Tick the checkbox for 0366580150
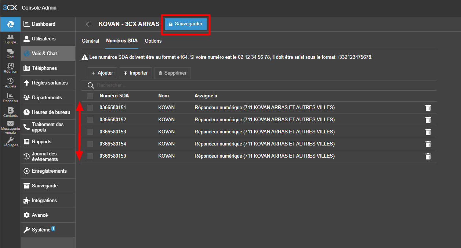 pos(90,156)
